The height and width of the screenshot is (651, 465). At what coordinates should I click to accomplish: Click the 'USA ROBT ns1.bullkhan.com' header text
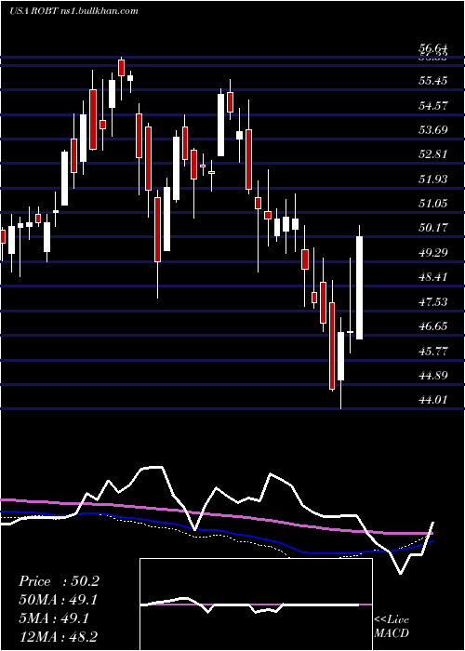tap(73, 11)
